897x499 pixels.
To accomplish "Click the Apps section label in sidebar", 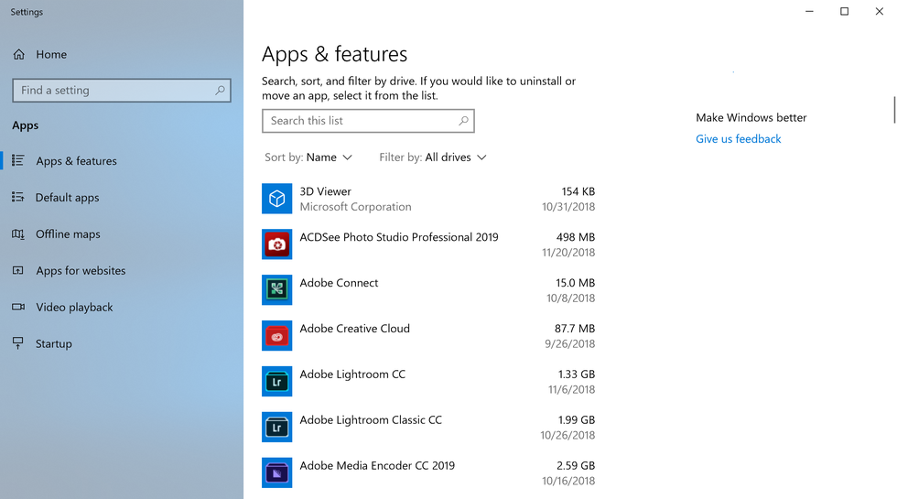I will coord(26,125).
